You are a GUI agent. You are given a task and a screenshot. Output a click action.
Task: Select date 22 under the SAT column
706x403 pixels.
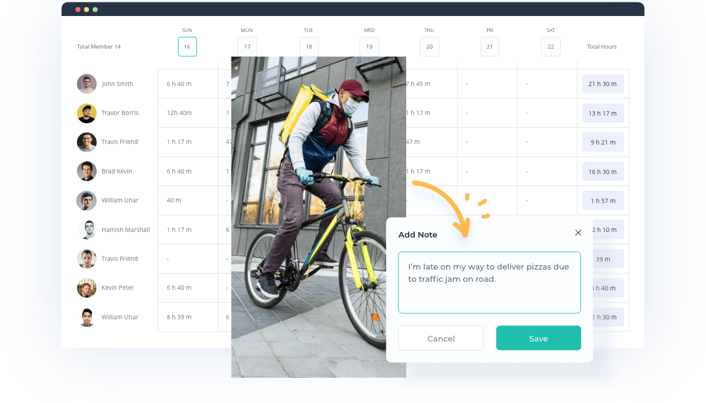(x=550, y=46)
